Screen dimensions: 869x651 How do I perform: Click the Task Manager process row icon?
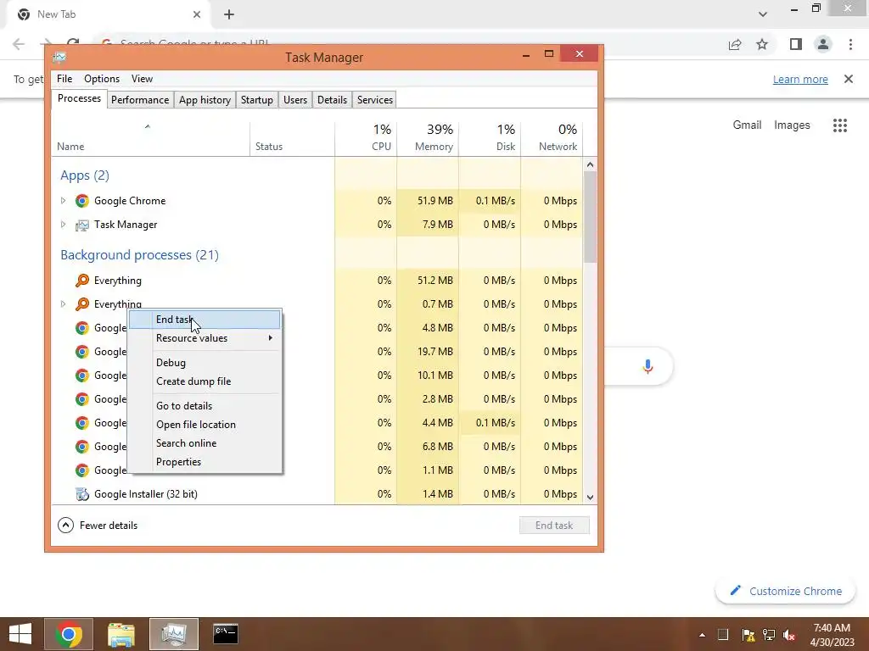pos(82,225)
